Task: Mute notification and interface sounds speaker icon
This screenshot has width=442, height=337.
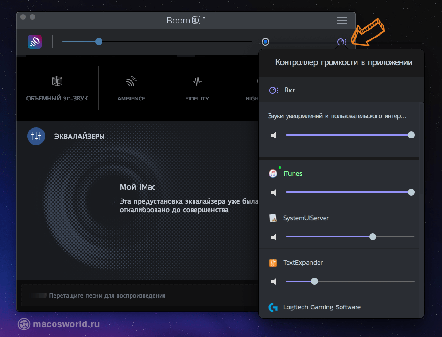Action: (x=274, y=136)
